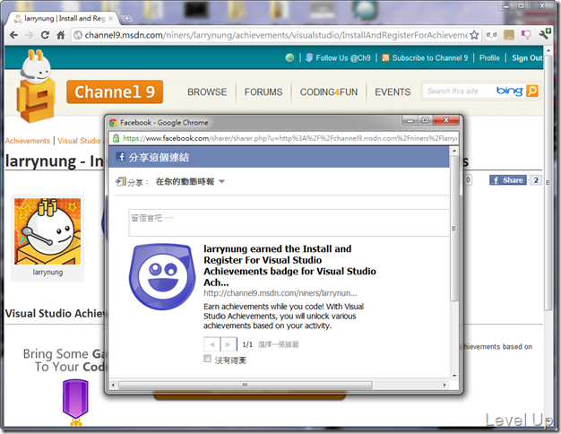Open the EVENTS menu
Viewport: 561px width, 434px height.
pos(393,92)
